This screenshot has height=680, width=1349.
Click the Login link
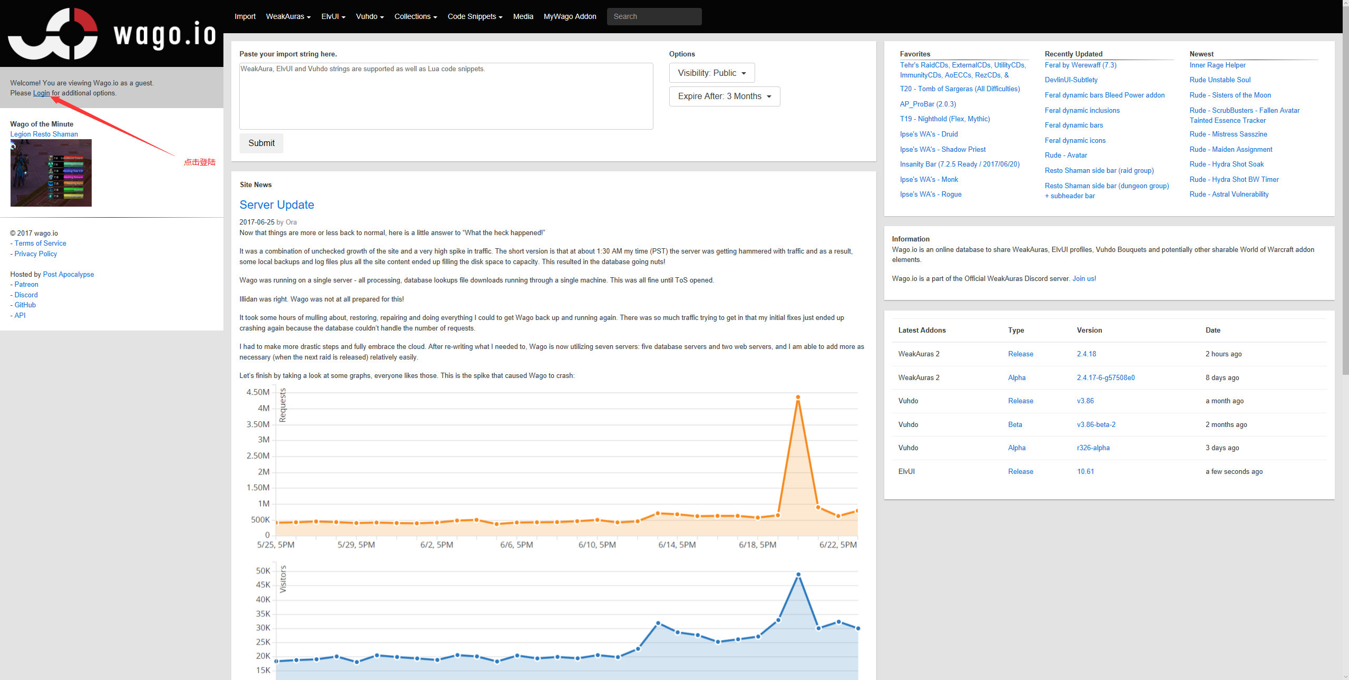[x=41, y=93]
